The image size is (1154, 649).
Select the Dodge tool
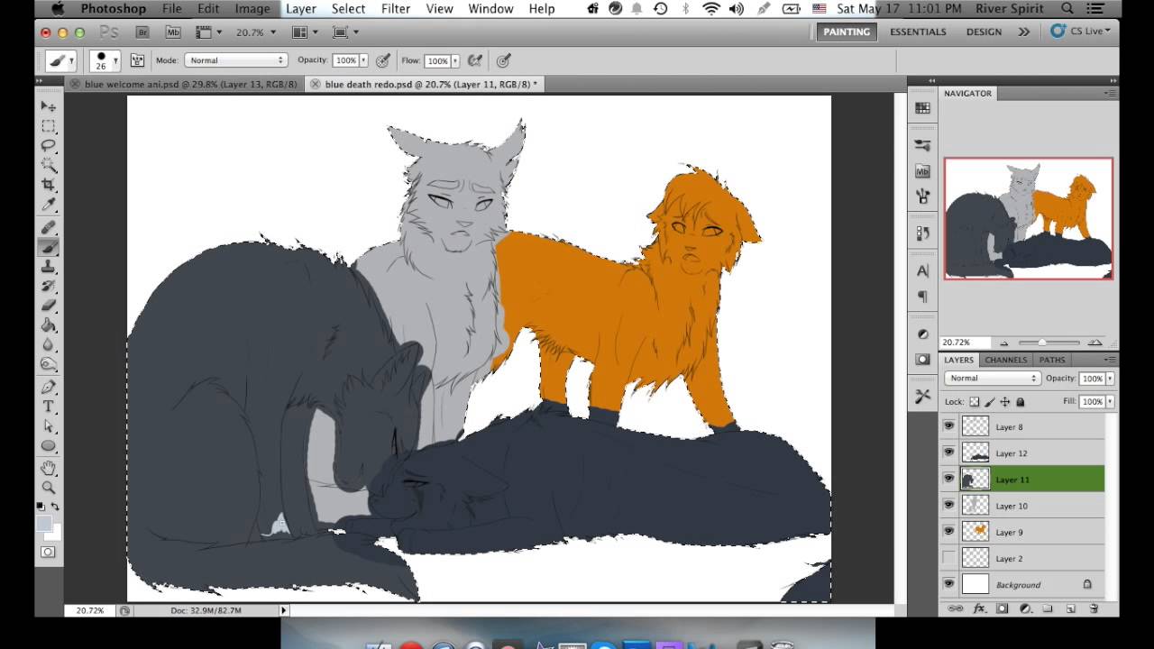pos(49,364)
